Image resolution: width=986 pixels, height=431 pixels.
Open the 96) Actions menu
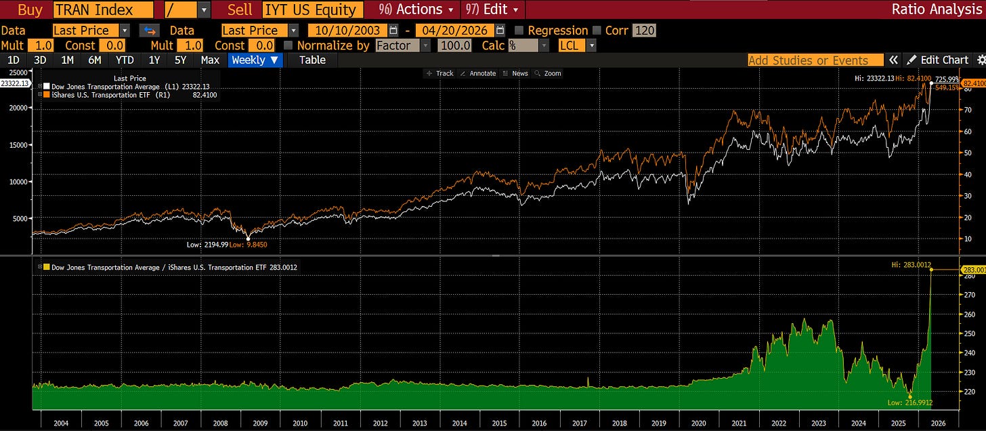click(x=416, y=9)
